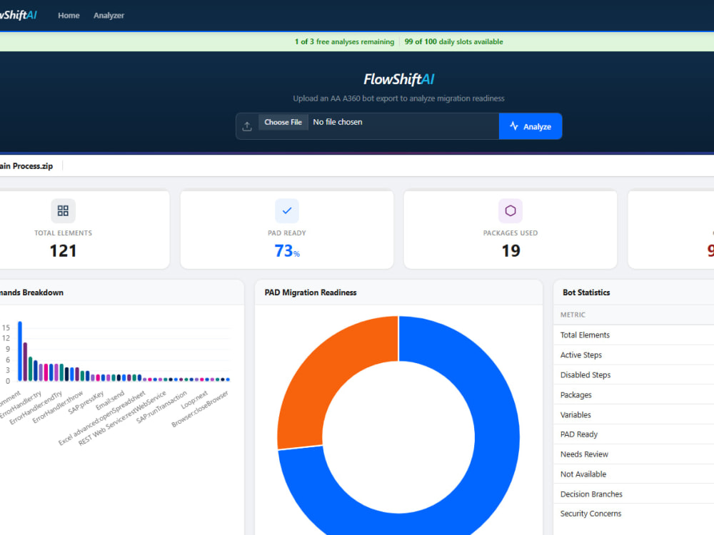The height and width of the screenshot is (535, 714).
Task: Click the large FlowShiftAI hero title
Action: pyautogui.click(x=398, y=79)
